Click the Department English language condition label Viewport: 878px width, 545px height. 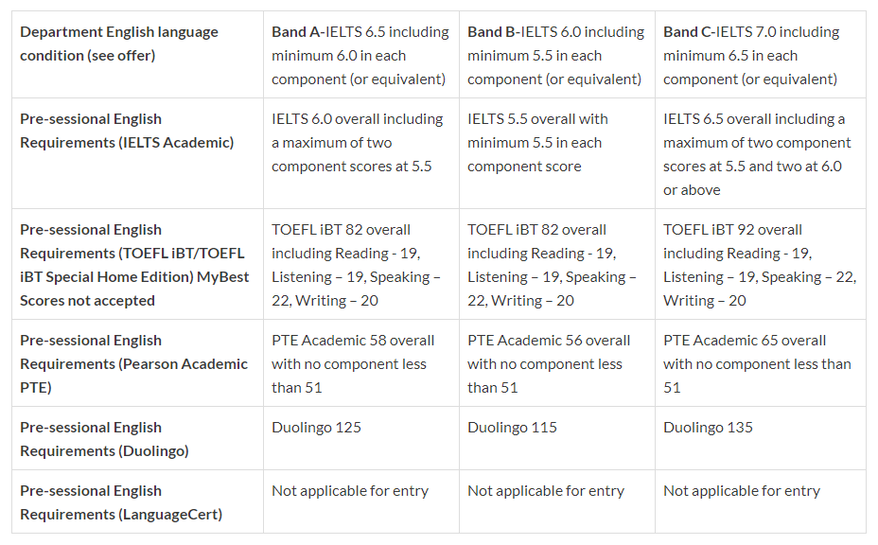point(119,44)
